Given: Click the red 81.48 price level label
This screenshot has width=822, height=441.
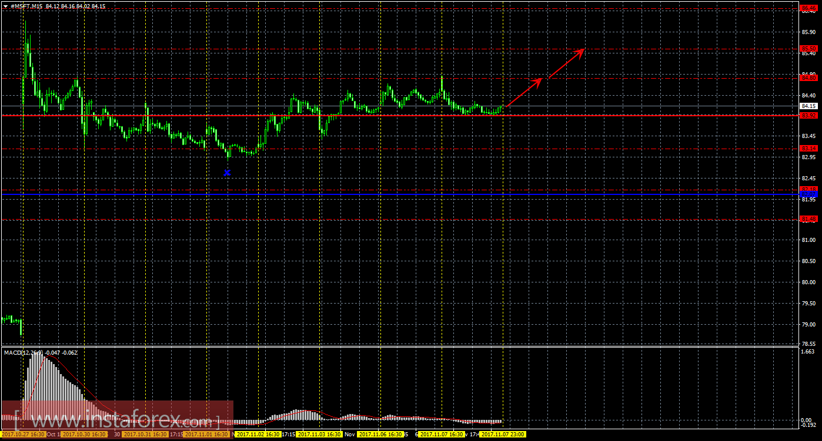Looking at the screenshot, I should (x=809, y=219).
